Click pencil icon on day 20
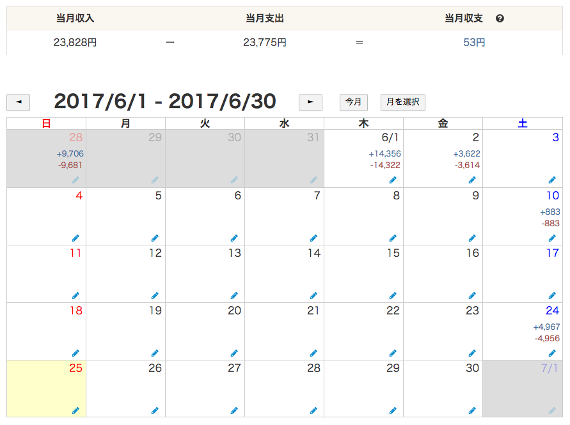The height and width of the screenshot is (425, 570). (234, 353)
